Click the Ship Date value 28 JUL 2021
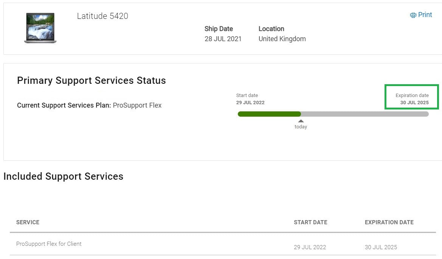The image size is (442, 259). coord(223,39)
